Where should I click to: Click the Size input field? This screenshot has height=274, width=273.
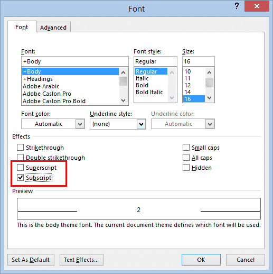(199, 61)
